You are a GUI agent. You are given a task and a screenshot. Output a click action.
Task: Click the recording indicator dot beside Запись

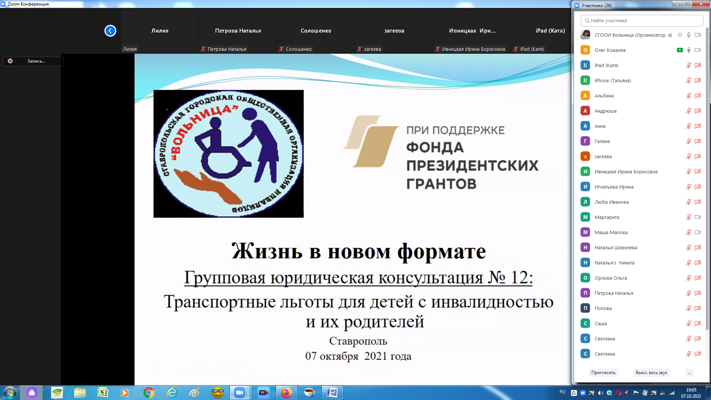10,61
